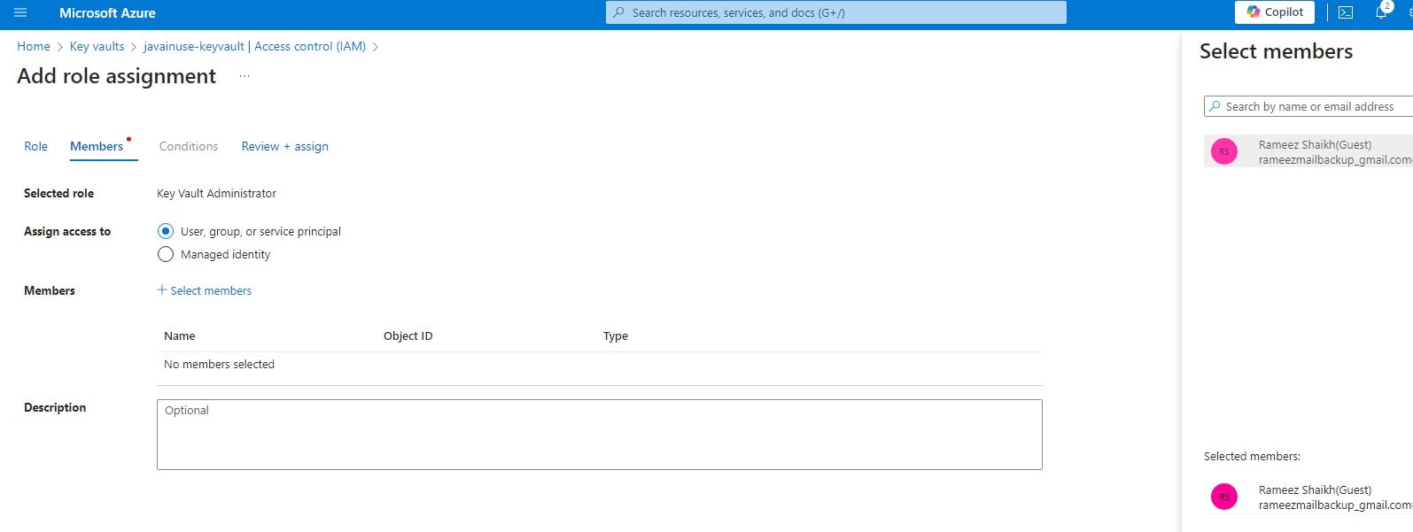Open the notifications bell
1413x532 pixels.
pos(1380,12)
